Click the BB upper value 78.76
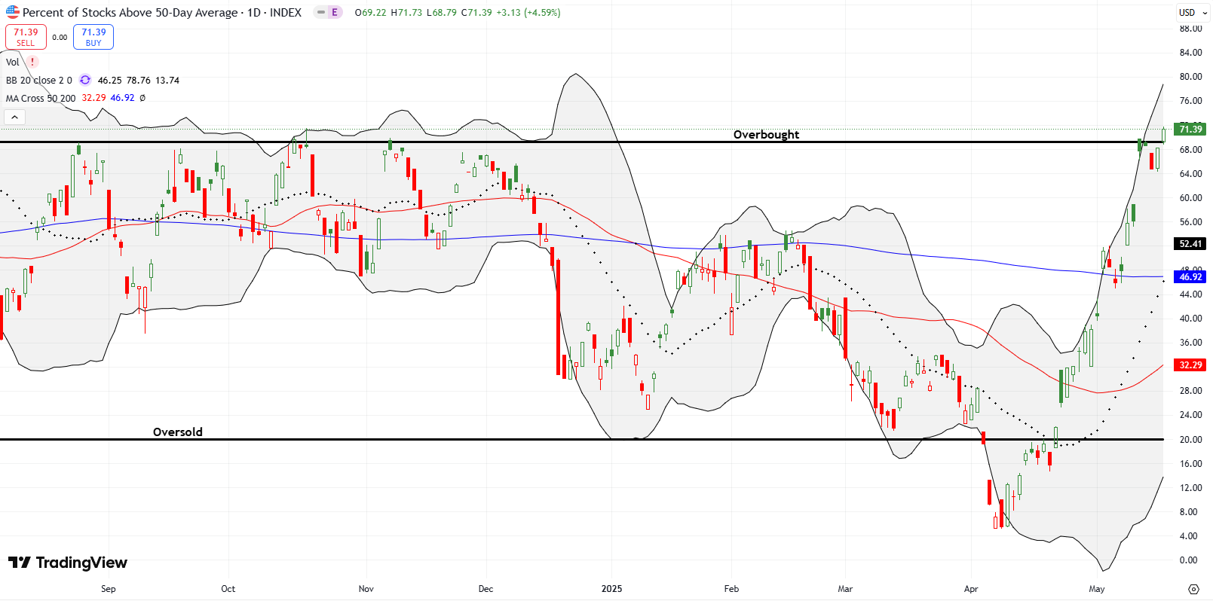 (139, 80)
